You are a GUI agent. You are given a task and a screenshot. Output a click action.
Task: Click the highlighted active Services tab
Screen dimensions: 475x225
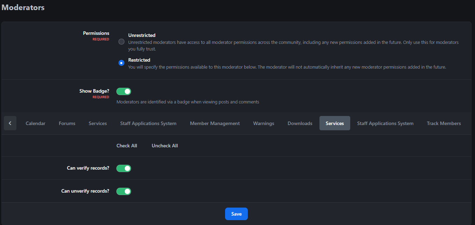click(x=335, y=123)
